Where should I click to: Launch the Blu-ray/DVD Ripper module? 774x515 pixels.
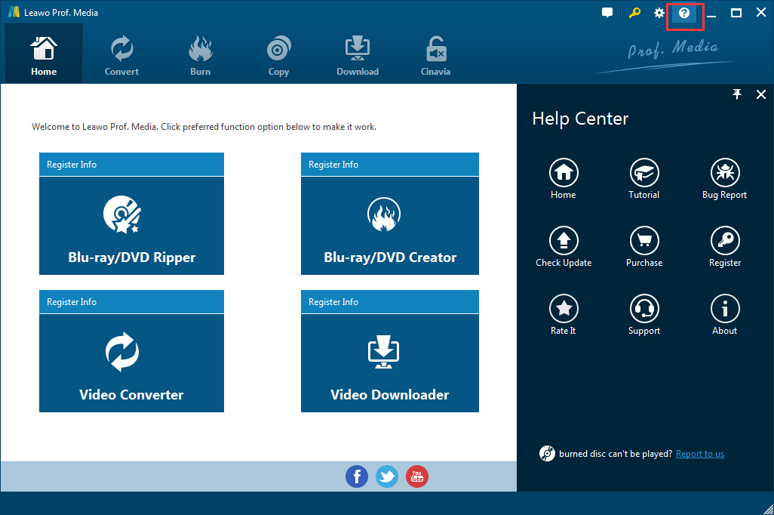(131, 225)
